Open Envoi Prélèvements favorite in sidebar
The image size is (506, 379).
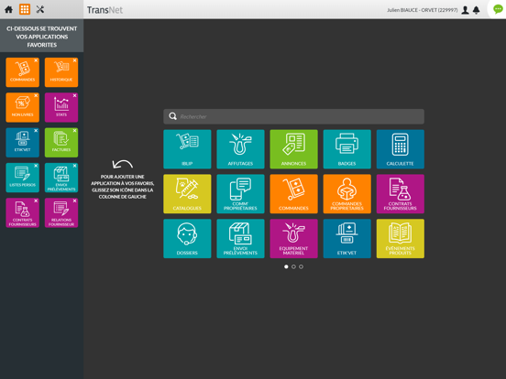coord(61,178)
